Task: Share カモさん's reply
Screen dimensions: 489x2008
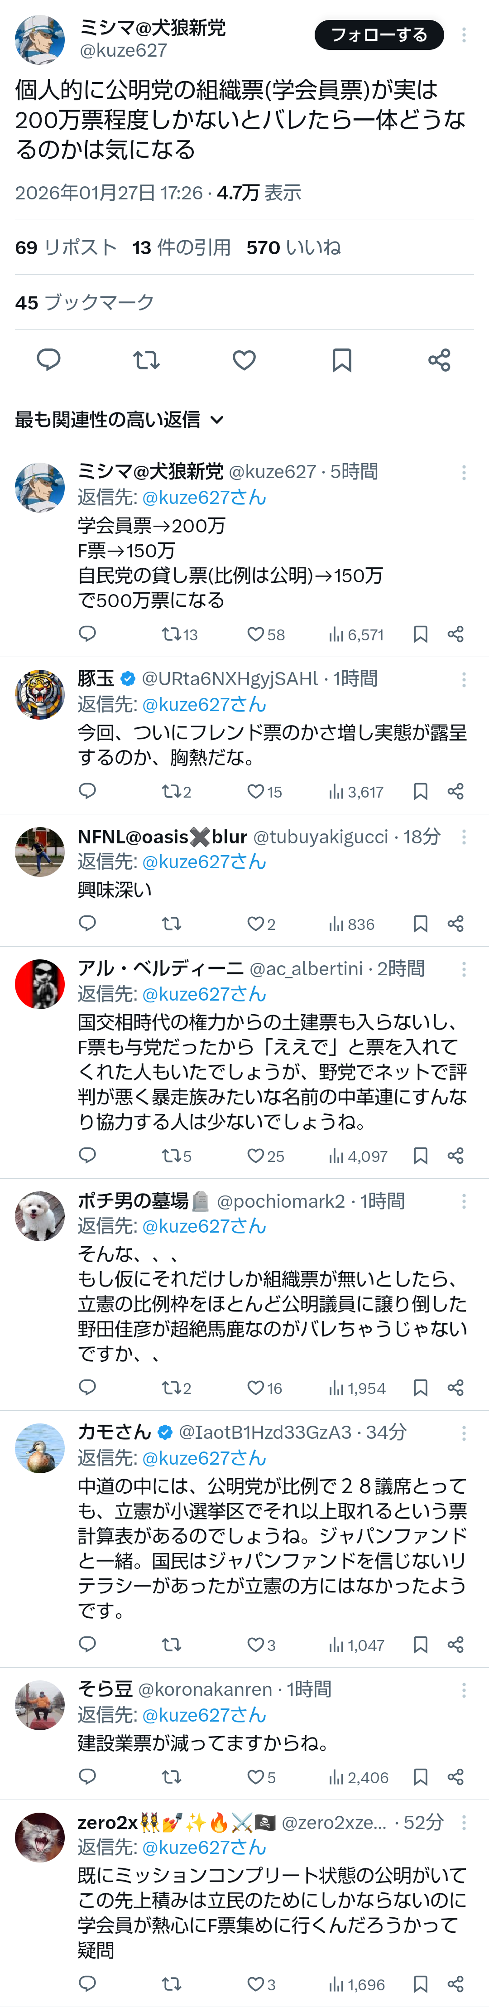Action: [455, 1645]
